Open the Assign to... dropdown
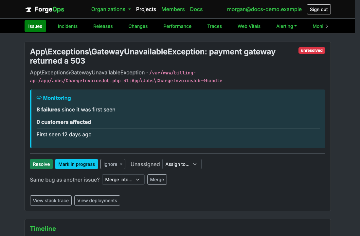The height and width of the screenshot is (236, 360). tap(182, 164)
